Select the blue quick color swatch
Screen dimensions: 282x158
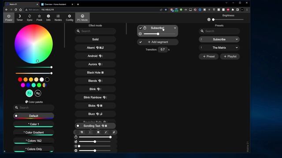coord(28,85)
